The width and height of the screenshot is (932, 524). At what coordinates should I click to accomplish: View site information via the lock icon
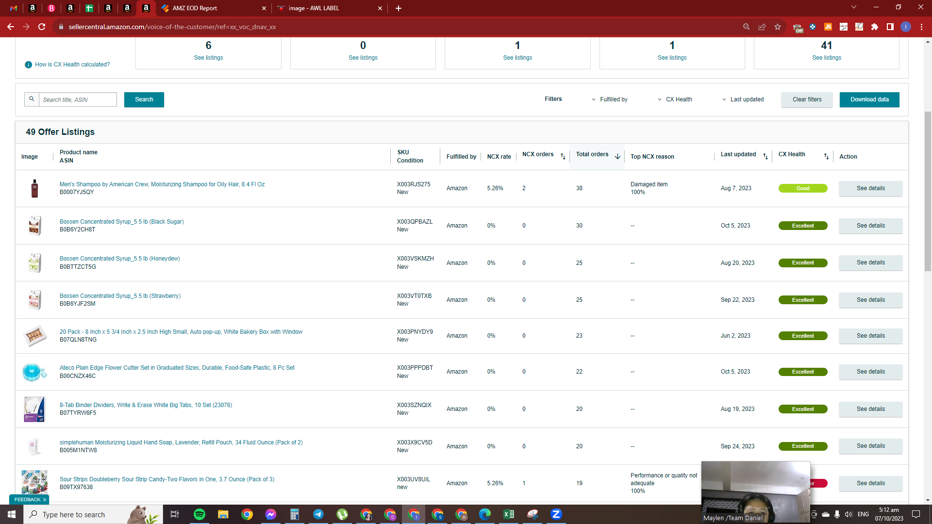pos(61,27)
